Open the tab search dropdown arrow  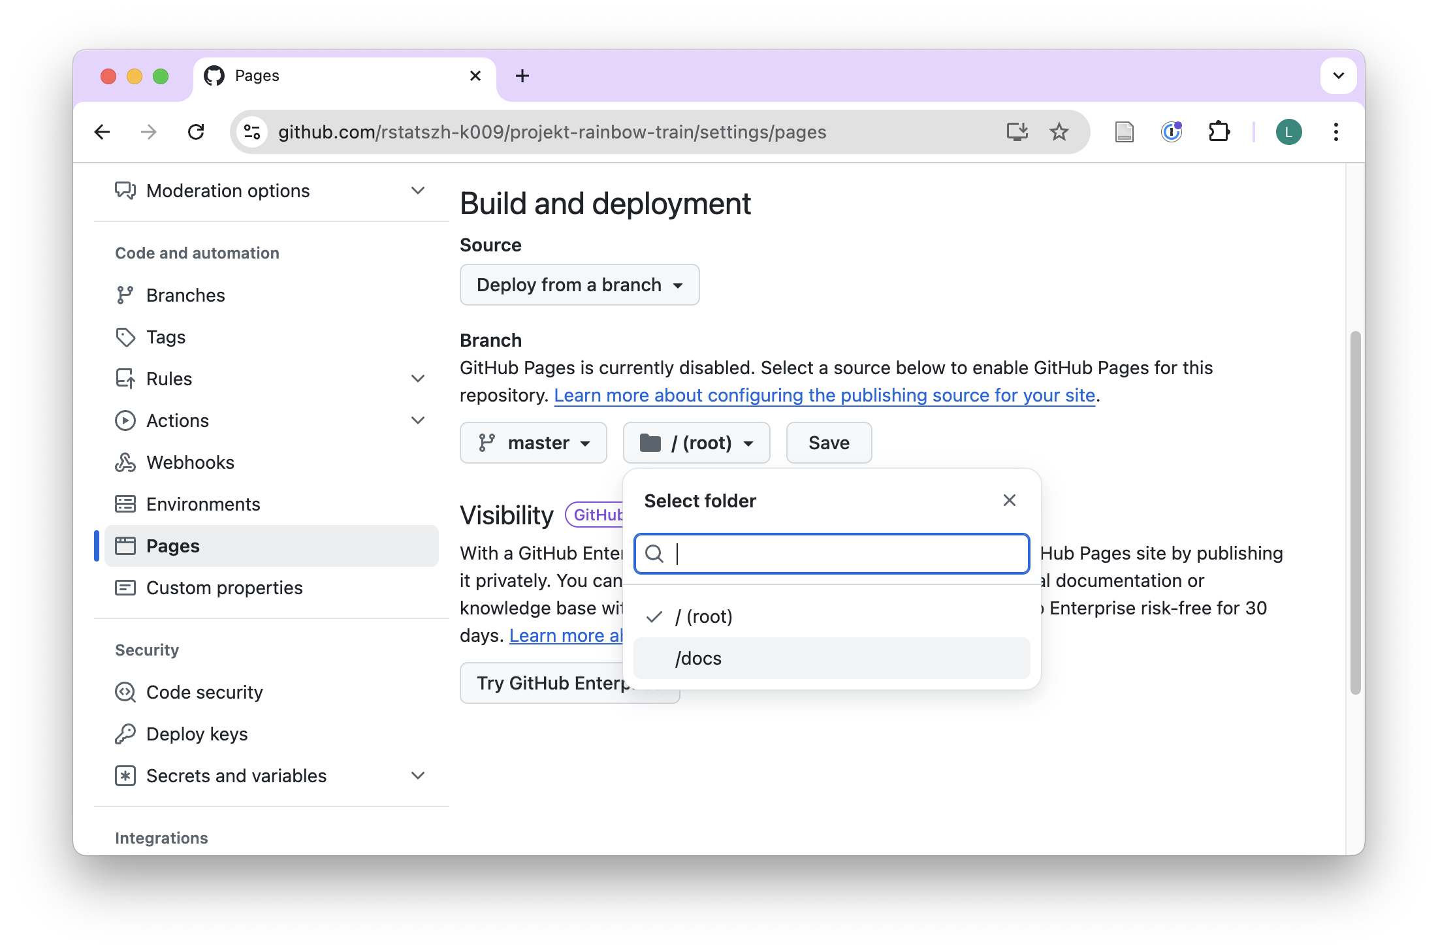[x=1338, y=76]
